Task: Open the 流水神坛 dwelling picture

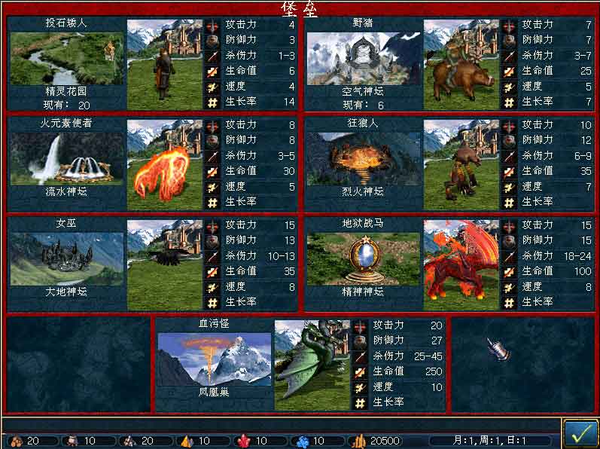Action: pyautogui.click(x=66, y=159)
